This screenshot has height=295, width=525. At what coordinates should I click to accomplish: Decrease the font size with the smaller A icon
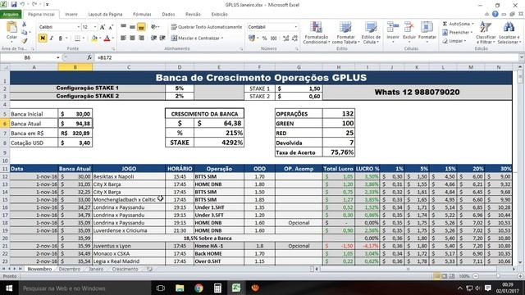pyautogui.click(x=111, y=27)
